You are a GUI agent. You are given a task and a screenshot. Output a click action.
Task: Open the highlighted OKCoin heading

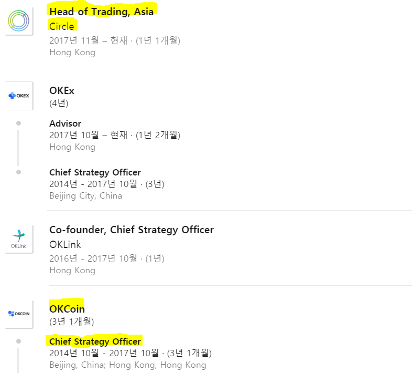click(x=67, y=309)
